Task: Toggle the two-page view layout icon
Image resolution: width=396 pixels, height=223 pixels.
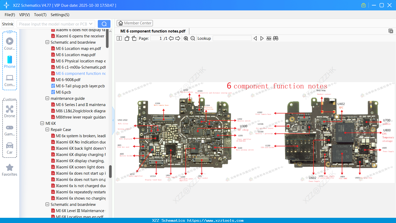Action: [119, 38]
